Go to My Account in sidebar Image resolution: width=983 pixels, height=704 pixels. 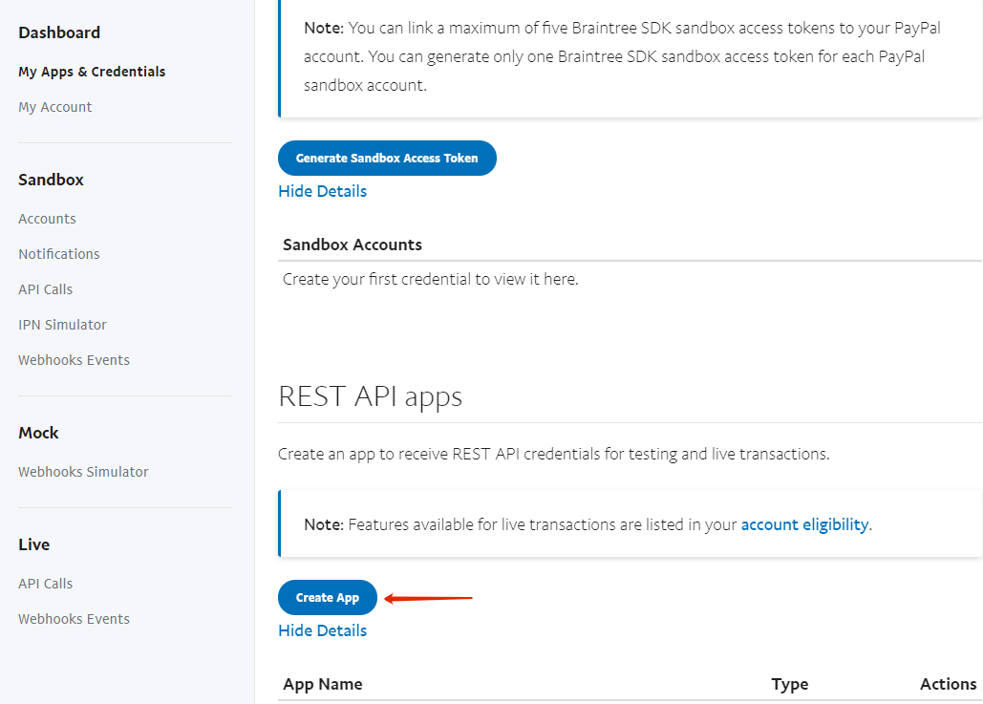[x=55, y=107]
